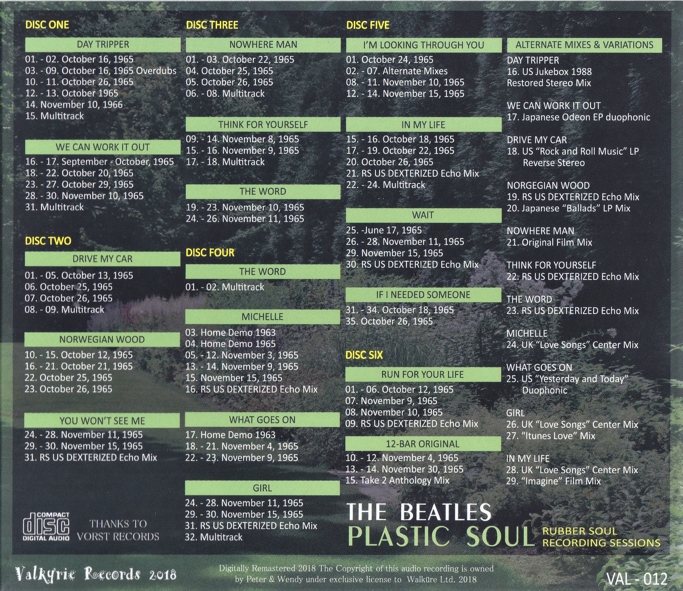Click the DISC FOUR yellow heading
This screenshot has width=683, height=591.
coord(210,253)
